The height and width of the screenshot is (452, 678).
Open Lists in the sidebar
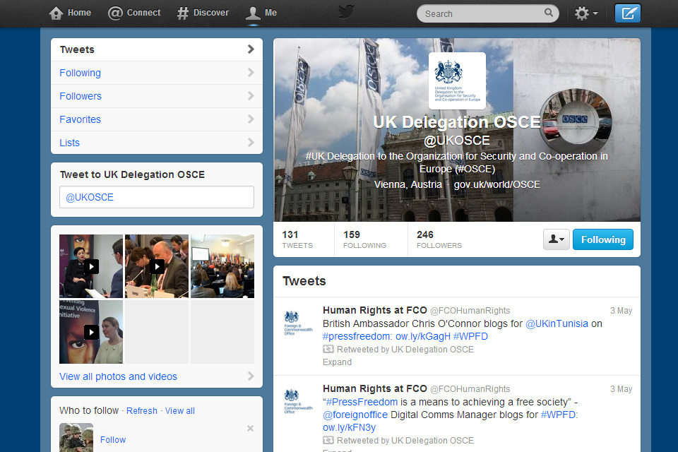click(157, 143)
